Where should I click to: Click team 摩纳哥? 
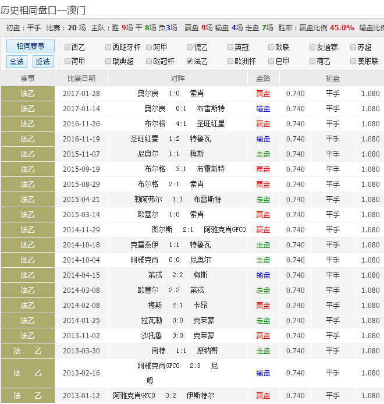tap(207, 350)
